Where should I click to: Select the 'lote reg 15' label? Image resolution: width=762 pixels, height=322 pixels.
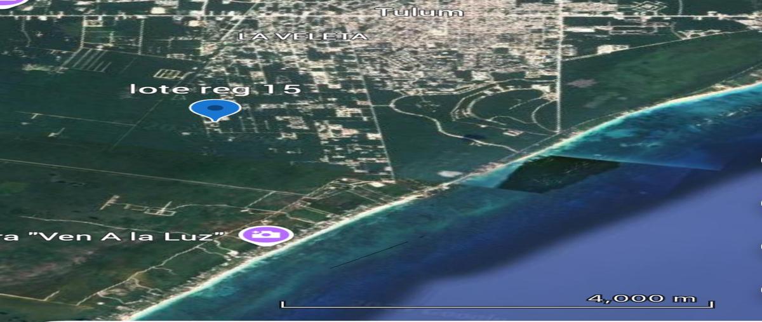[215, 88]
